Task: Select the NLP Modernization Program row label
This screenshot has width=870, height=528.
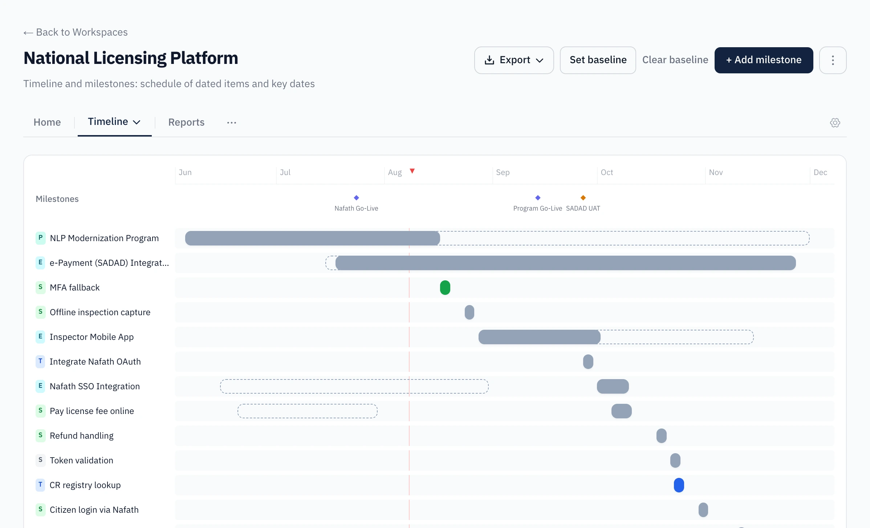Action: point(104,238)
